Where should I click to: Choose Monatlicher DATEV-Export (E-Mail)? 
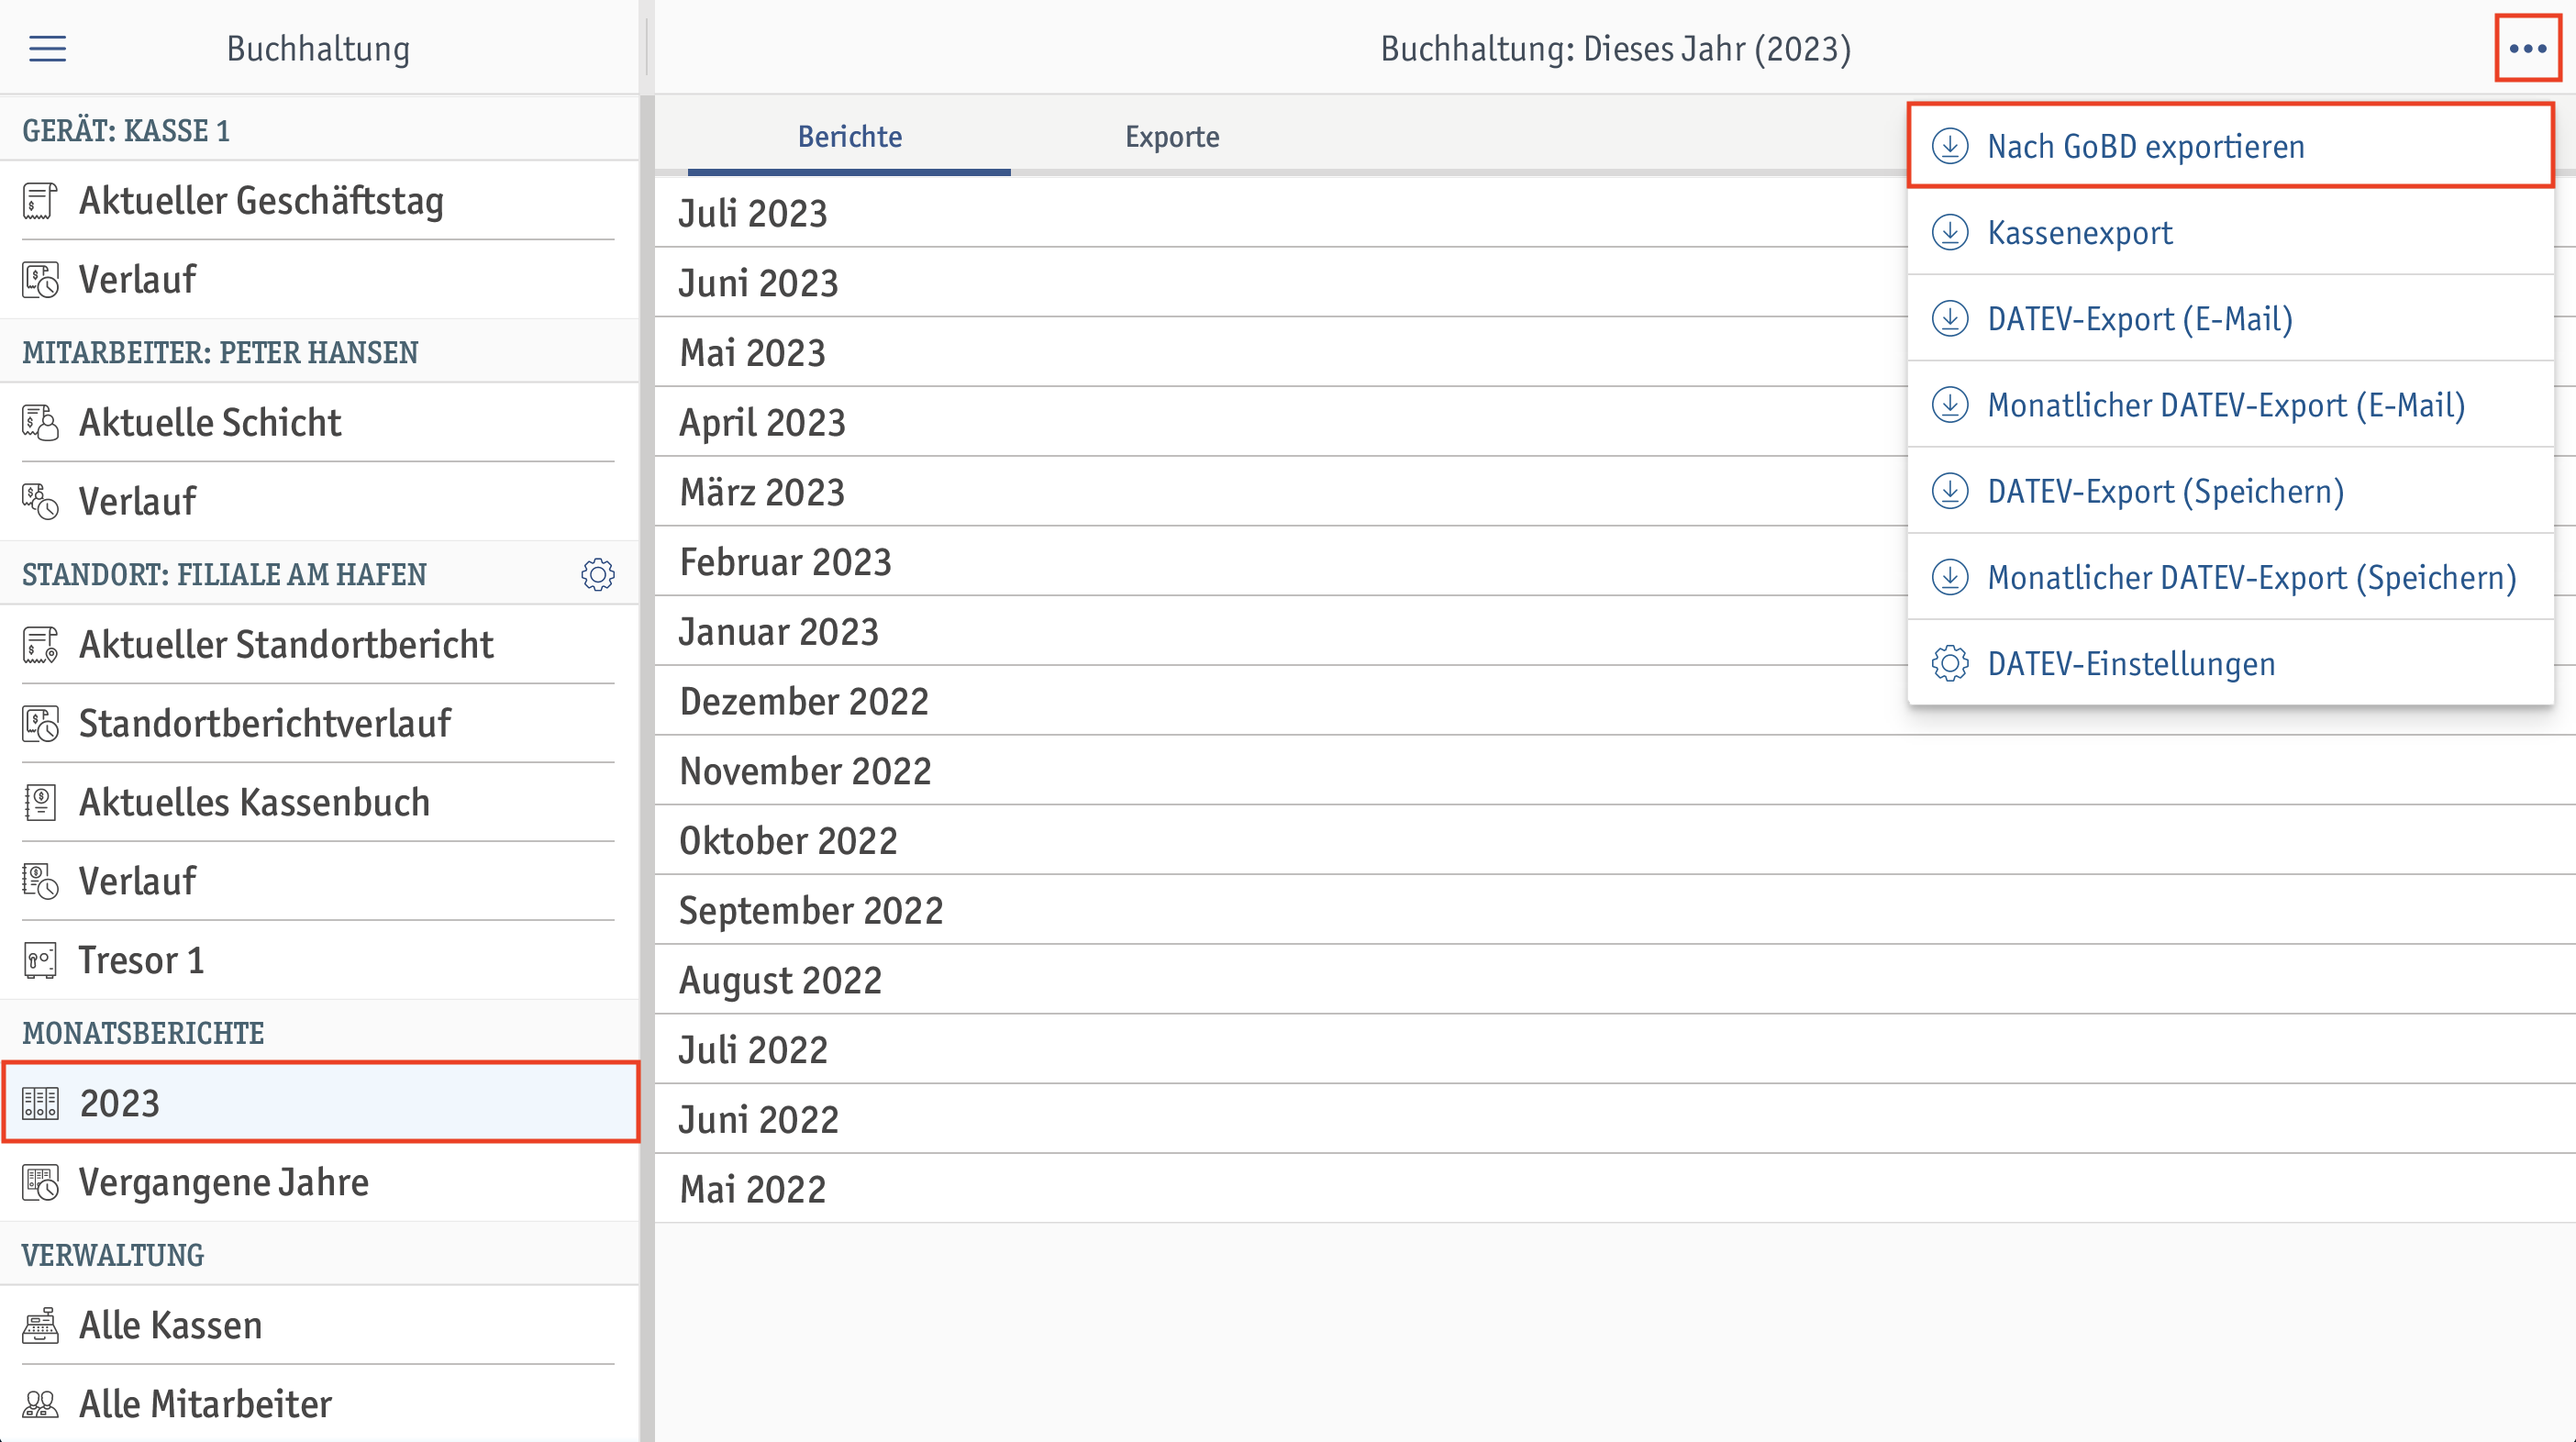click(2231, 404)
